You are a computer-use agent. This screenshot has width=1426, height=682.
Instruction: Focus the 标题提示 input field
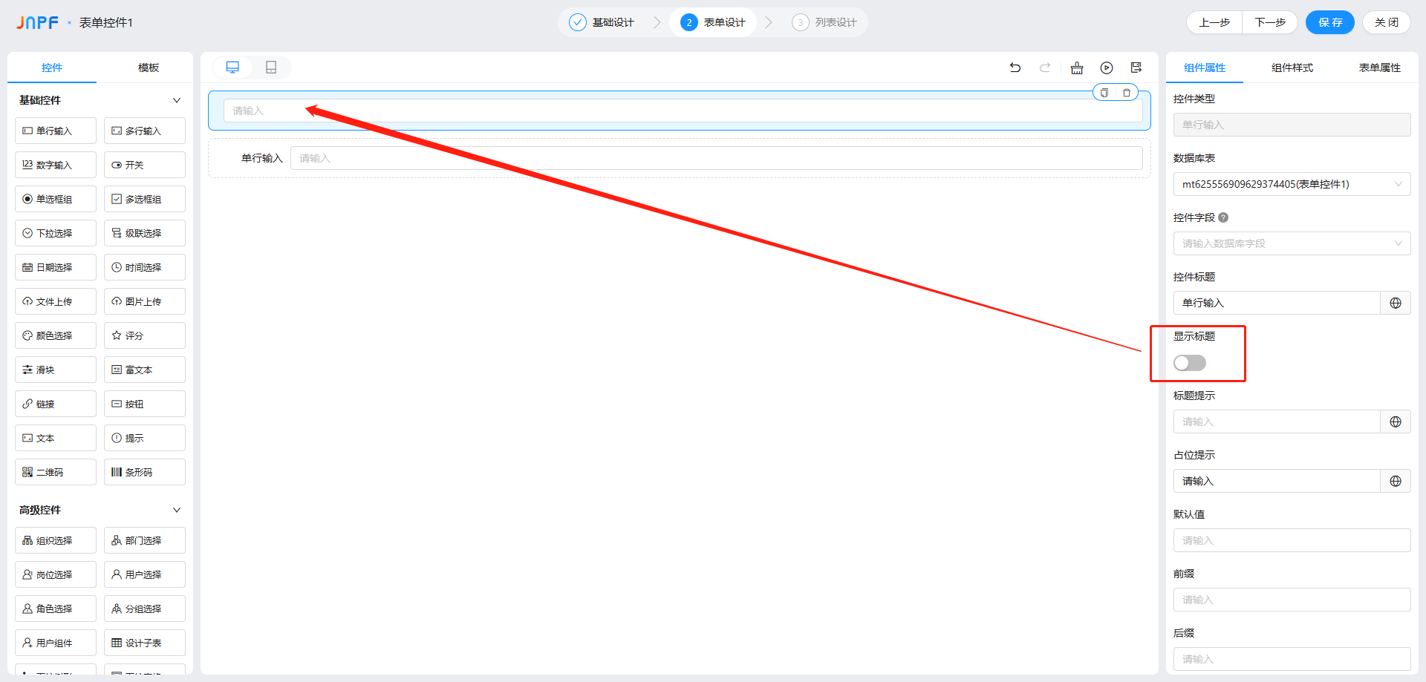coord(1277,422)
